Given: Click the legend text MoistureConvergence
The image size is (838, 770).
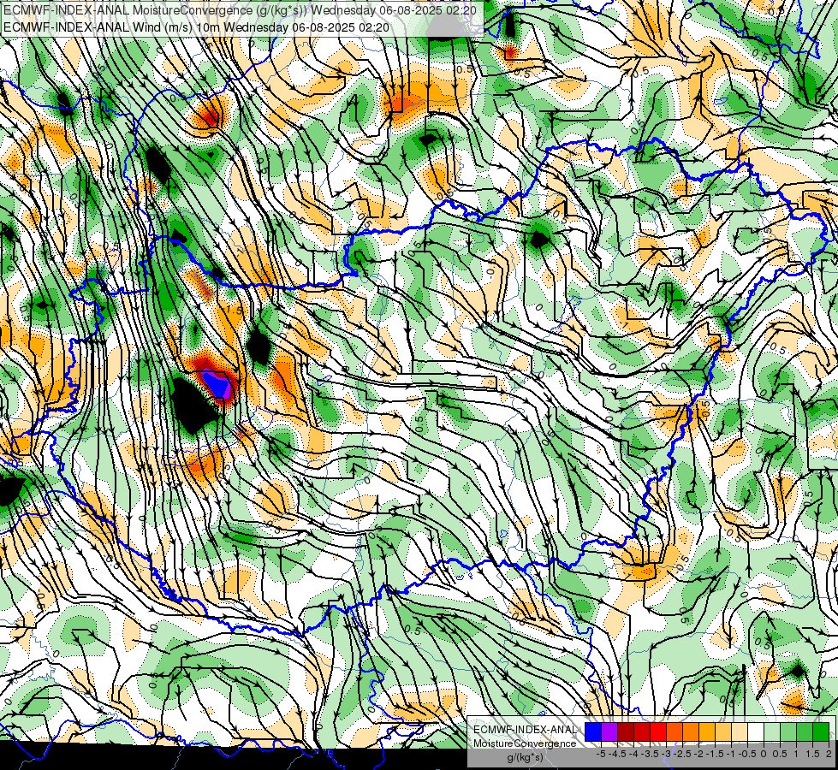Looking at the screenshot, I should click(x=525, y=743).
